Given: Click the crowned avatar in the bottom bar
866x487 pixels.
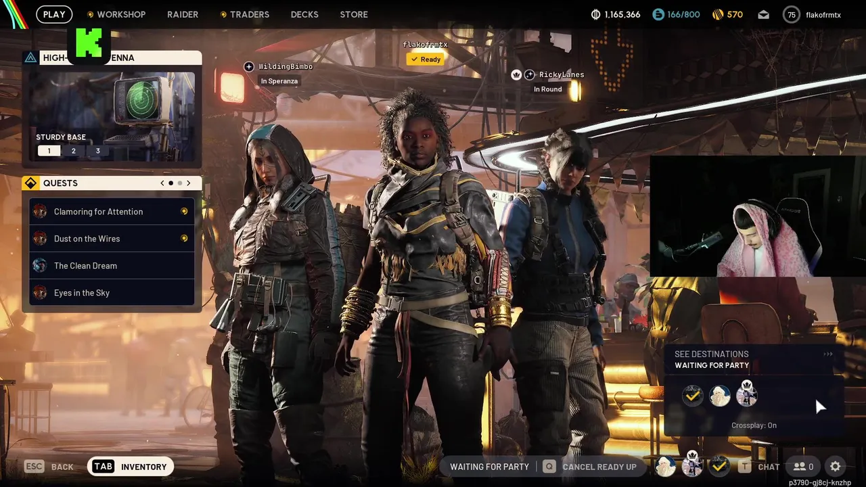Looking at the screenshot, I should [x=692, y=464].
